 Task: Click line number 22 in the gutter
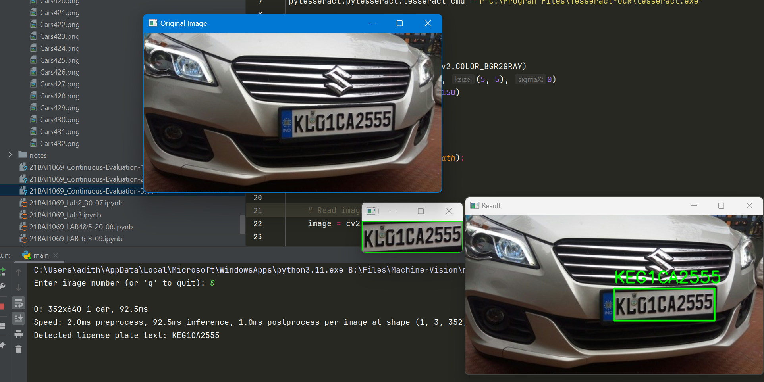[x=258, y=224]
